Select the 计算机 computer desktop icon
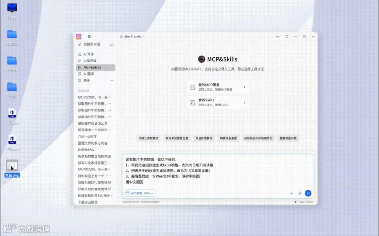The width and height of the screenshot is (379, 236). point(12,11)
